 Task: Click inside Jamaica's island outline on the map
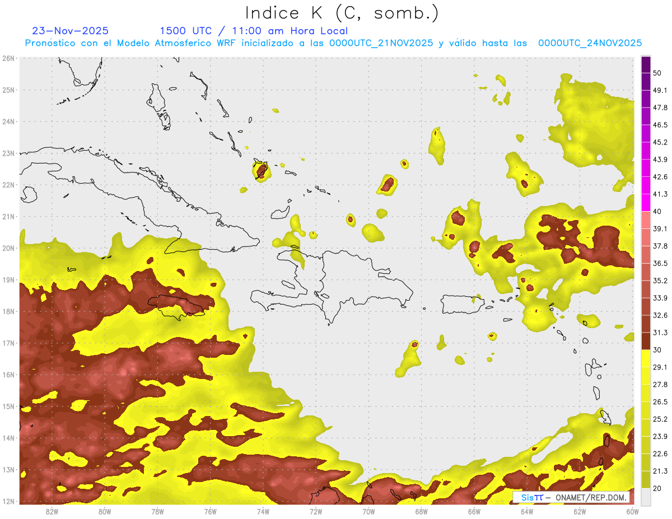pyautogui.click(x=177, y=306)
